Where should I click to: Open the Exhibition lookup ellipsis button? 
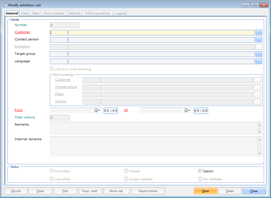pos(259,47)
